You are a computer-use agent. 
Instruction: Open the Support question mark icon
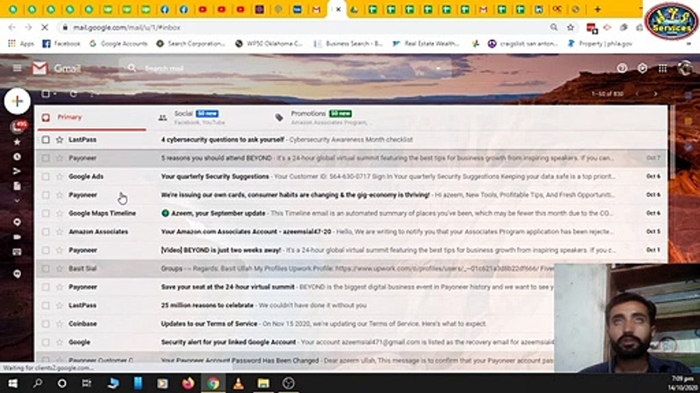[622, 68]
